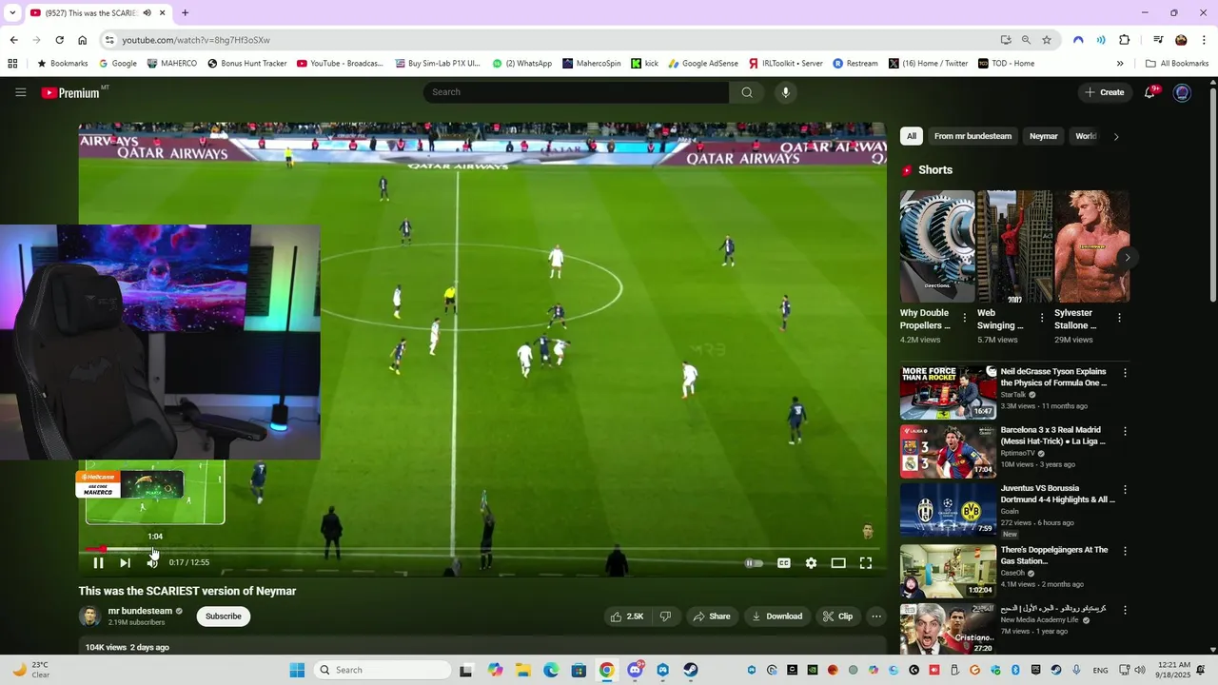Open options for Sylvester Stallone short
1218x685 pixels.
pyautogui.click(x=1119, y=318)
